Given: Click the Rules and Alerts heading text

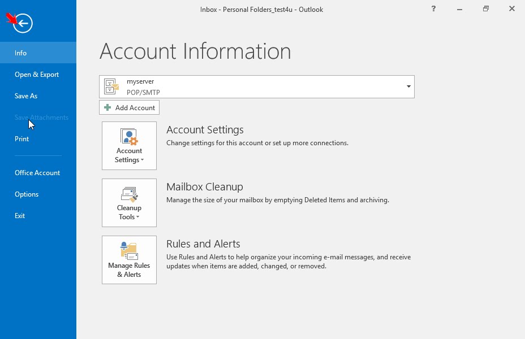Looking at the screenshot, I should 203,244.
